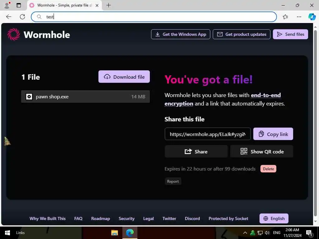Click the Download file button
The height and width of the screenshot is (239, 319).
[x=124, y=77]
